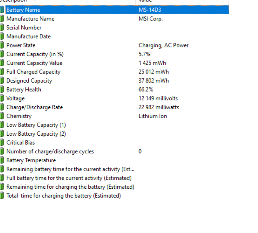Click the 12 149 millivolts value
The height and width of the screenshot is (233, 258).
tap(158, 98)
